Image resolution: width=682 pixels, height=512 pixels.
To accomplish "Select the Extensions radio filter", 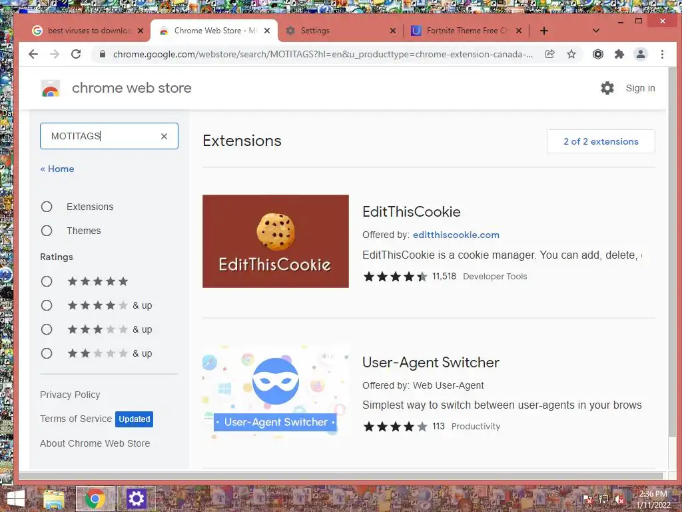I will click(47, 207).
